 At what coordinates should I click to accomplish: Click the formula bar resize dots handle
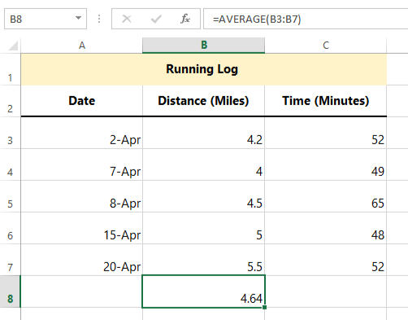(x=99, y=19)
